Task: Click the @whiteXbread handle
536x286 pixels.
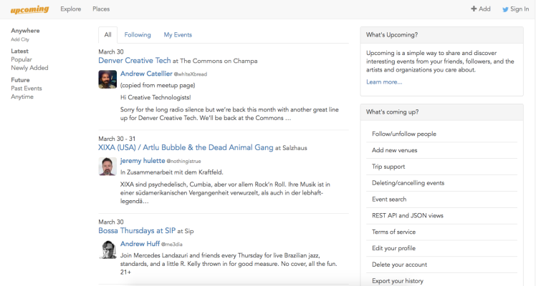Action: coord(191,74)
